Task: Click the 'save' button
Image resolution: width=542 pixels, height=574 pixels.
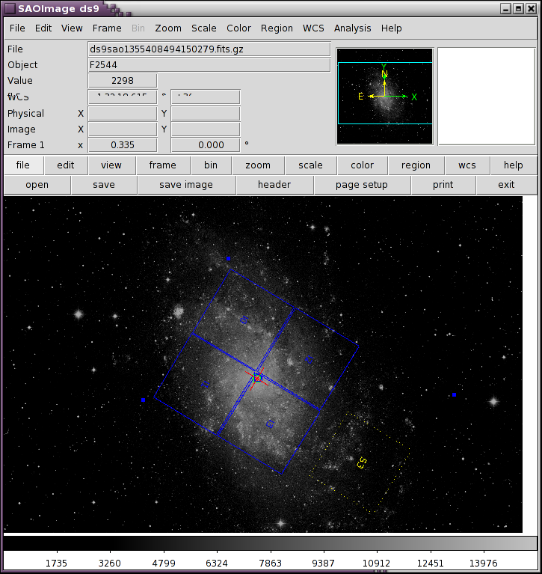Action: 104,185
